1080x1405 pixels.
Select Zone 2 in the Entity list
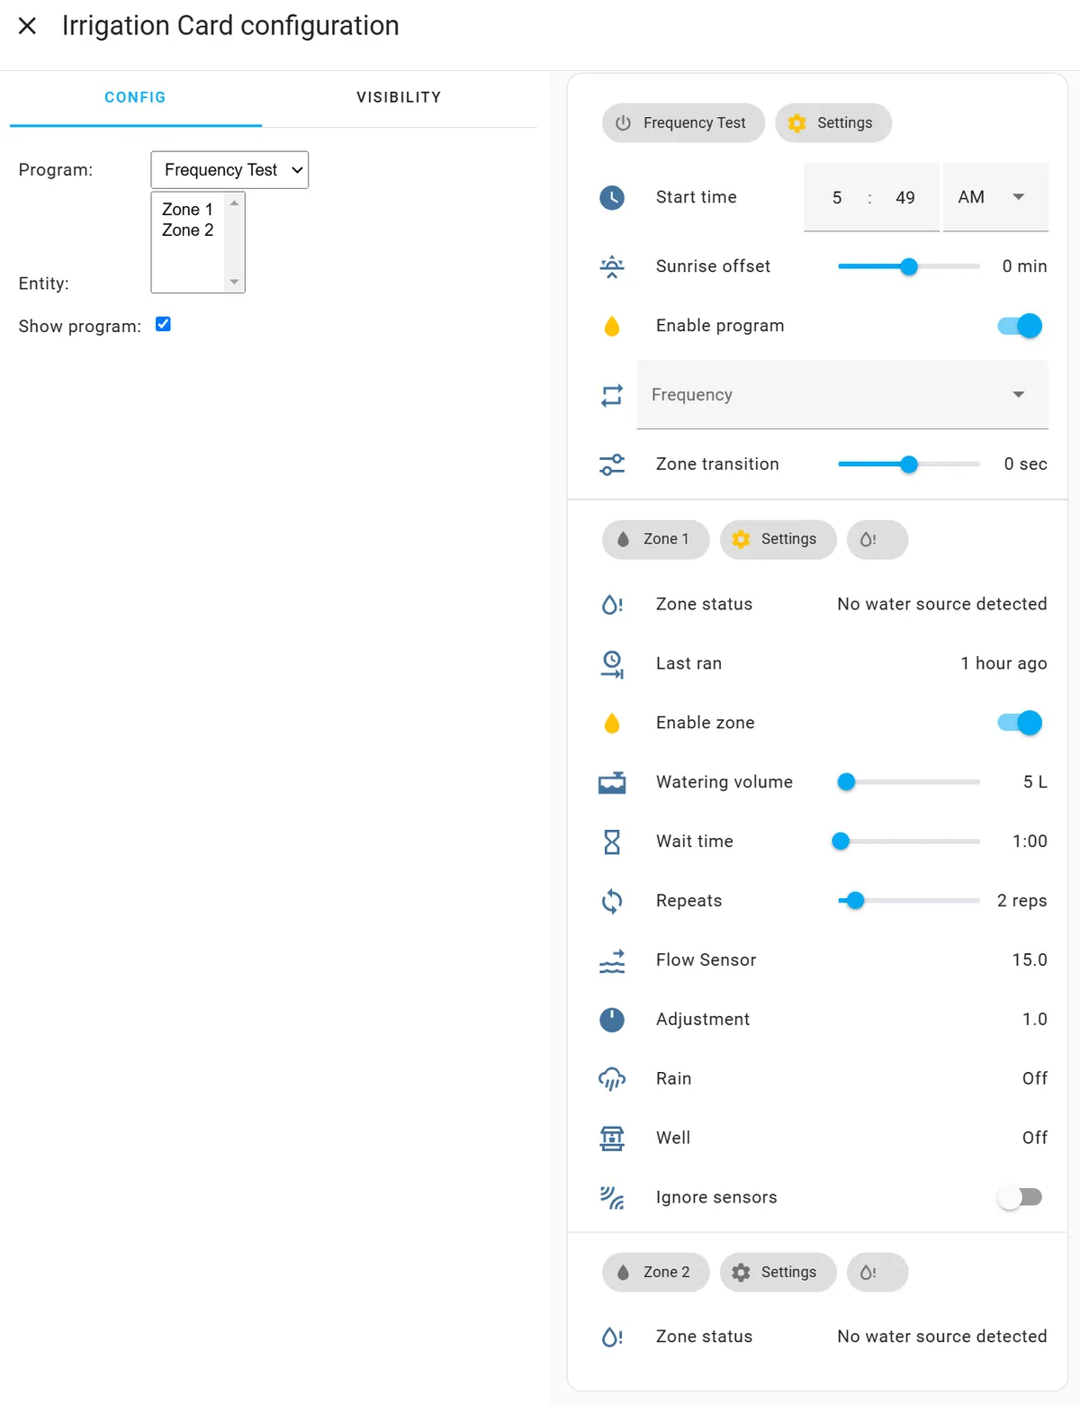coord(187,230)
